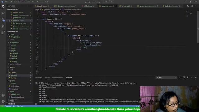Viewport: 199px width, 112px height.
Task: Open the Source Control view
Action: (3, 20)
